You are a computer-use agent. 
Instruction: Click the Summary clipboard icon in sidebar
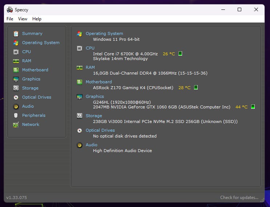coord(16,33)
